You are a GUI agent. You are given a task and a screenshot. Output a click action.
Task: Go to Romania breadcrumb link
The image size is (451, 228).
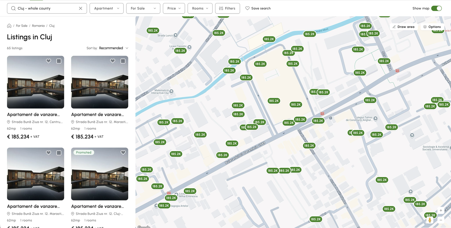tap(38, 26)
